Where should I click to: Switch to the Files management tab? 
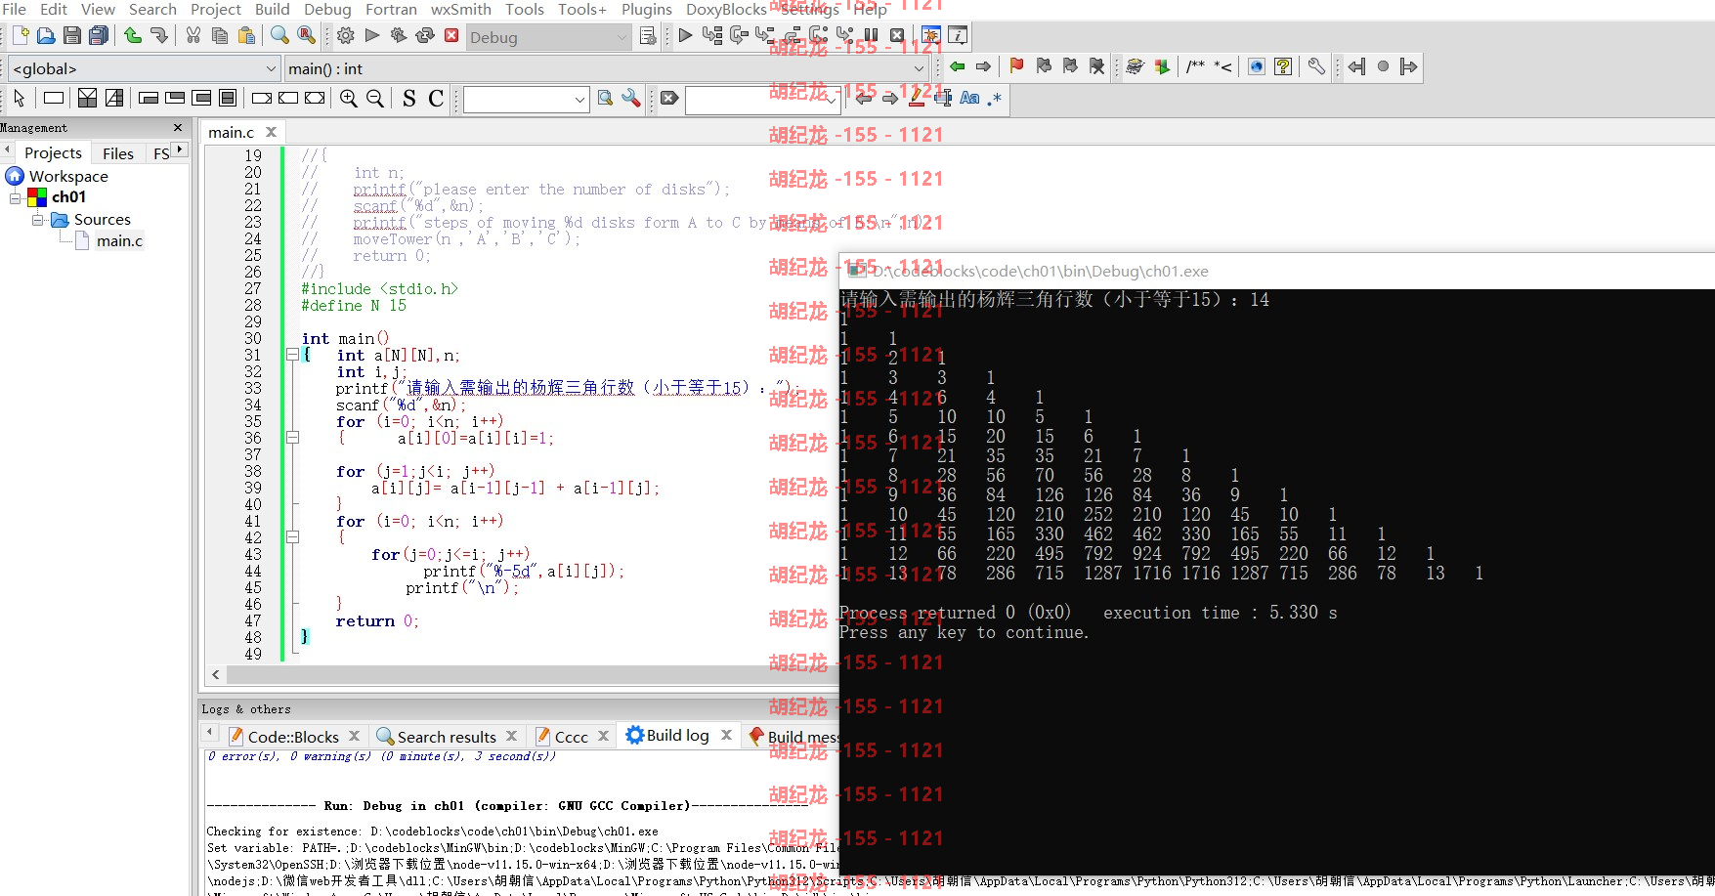click(x=118, y=153)
